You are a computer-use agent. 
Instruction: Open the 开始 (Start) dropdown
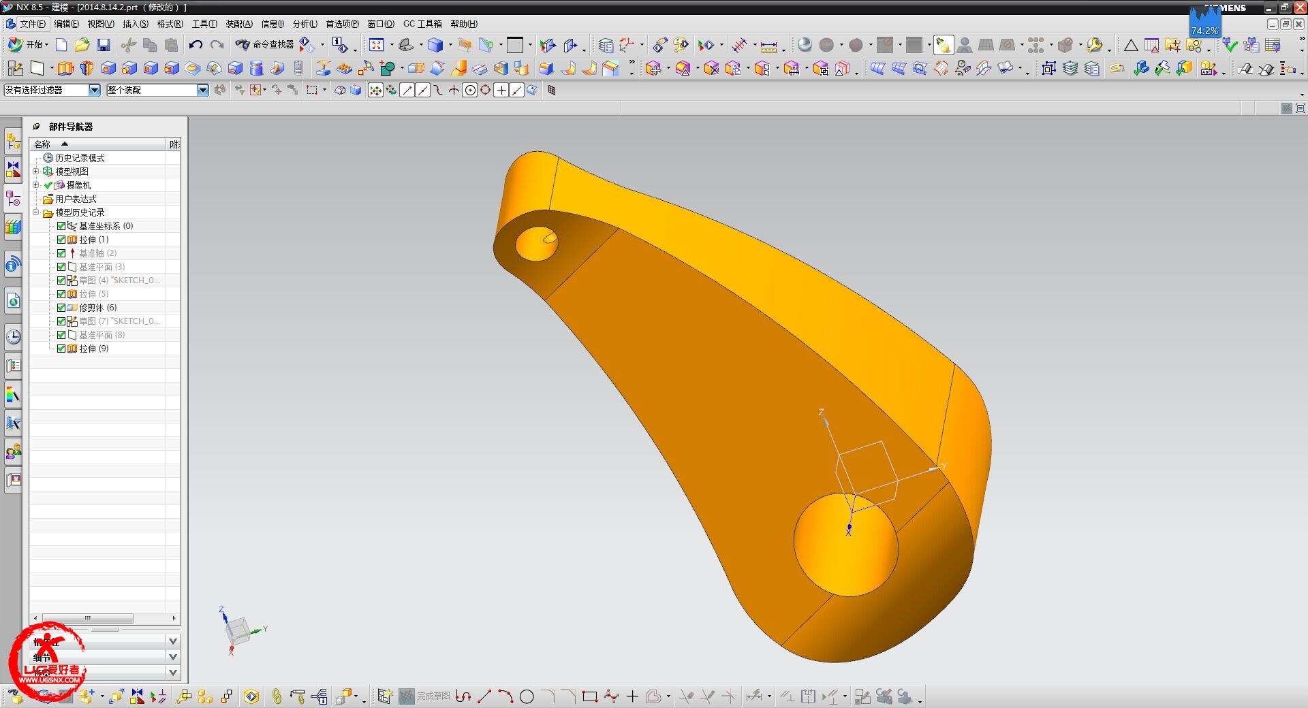pos(27,45)
